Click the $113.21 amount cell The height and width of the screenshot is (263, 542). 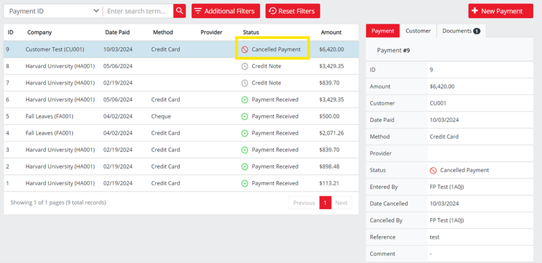tap(329, 183)
